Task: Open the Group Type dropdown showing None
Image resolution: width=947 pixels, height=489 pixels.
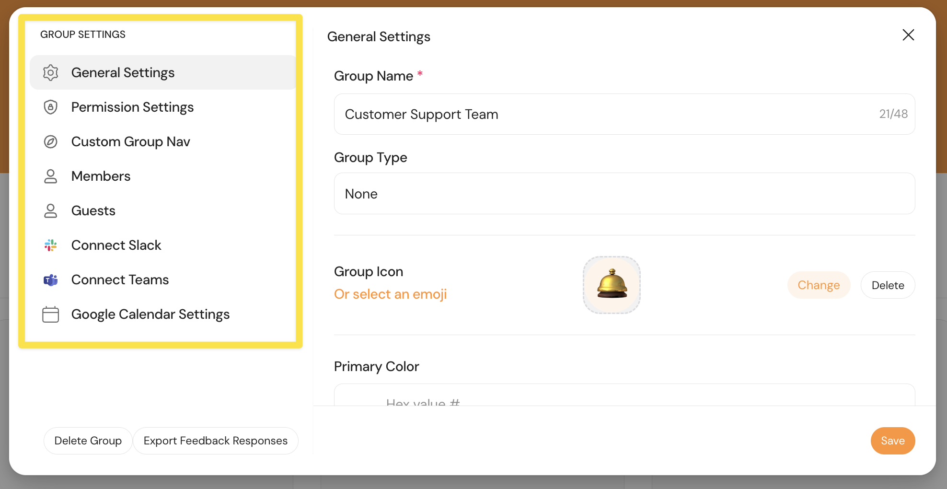Action: (624, 194)
